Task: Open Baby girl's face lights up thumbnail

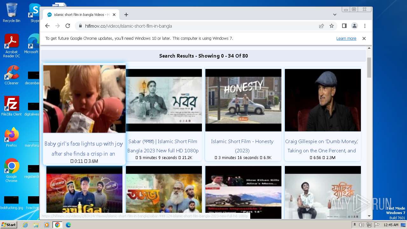Action: point(84,99)
